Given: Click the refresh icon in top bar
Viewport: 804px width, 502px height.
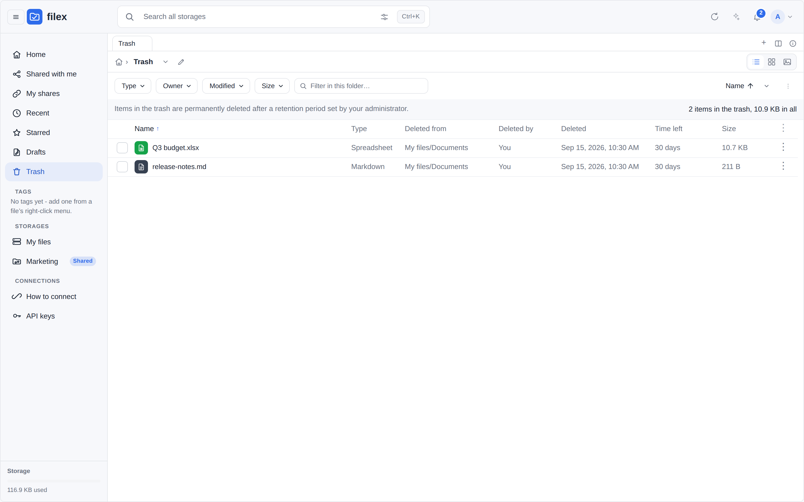Looking at the screenshot, I should [x=714, y=17].
